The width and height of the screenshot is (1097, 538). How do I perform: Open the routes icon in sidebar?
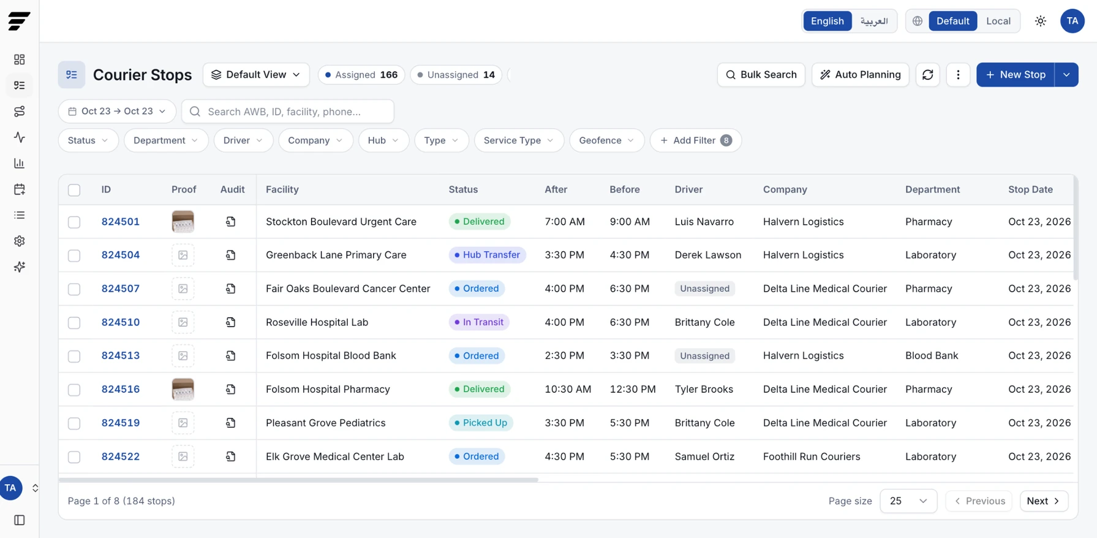20,112
